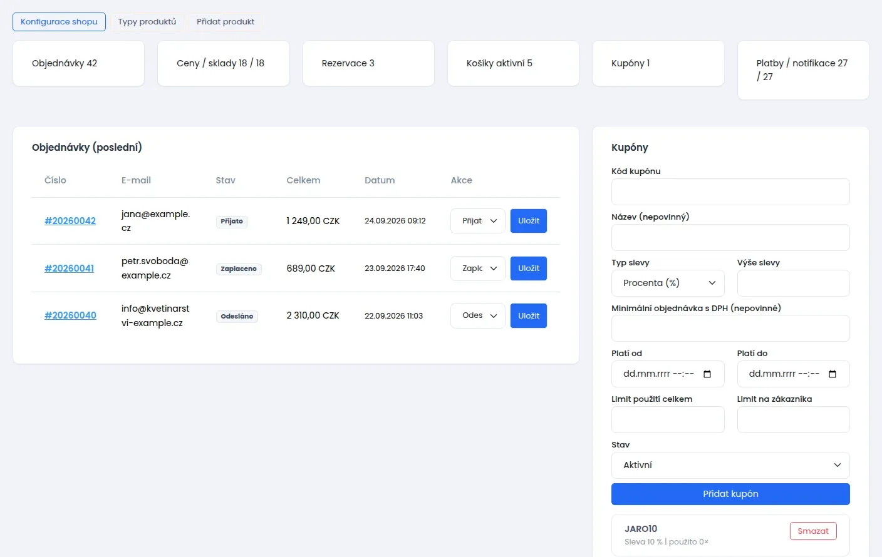Viewport: 882px width, 557px height.
Task: Open order #20260041
Action: point(69,268)
